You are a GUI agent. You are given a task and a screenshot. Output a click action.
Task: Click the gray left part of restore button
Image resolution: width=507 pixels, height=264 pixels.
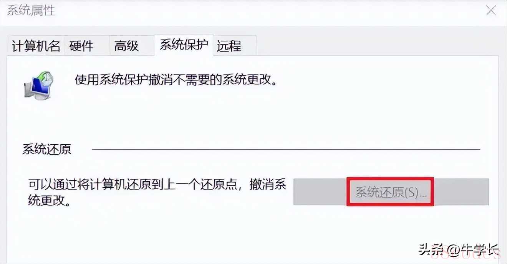point(320,192)
